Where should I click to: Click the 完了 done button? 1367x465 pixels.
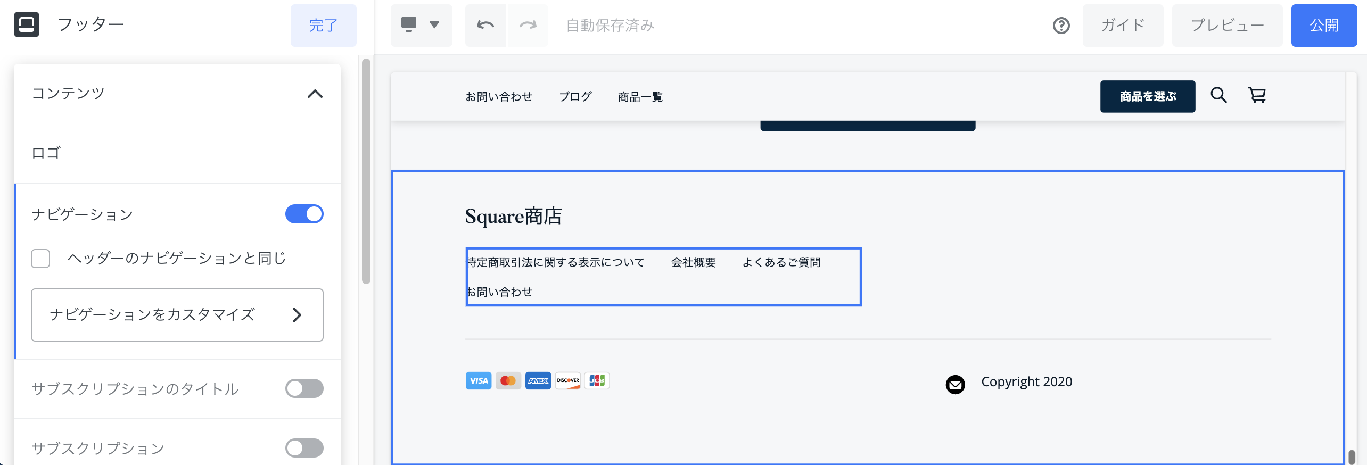323,26
